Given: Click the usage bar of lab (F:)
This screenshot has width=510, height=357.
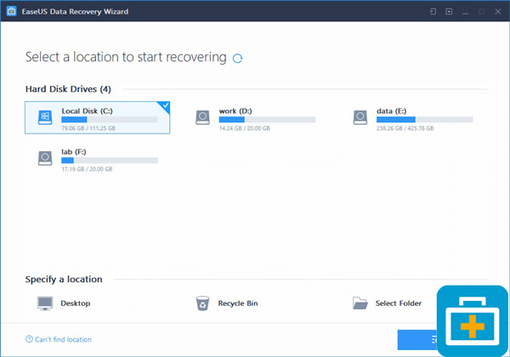Looking at the screenshot, I should pyautogui.click(x=110, y=161).
